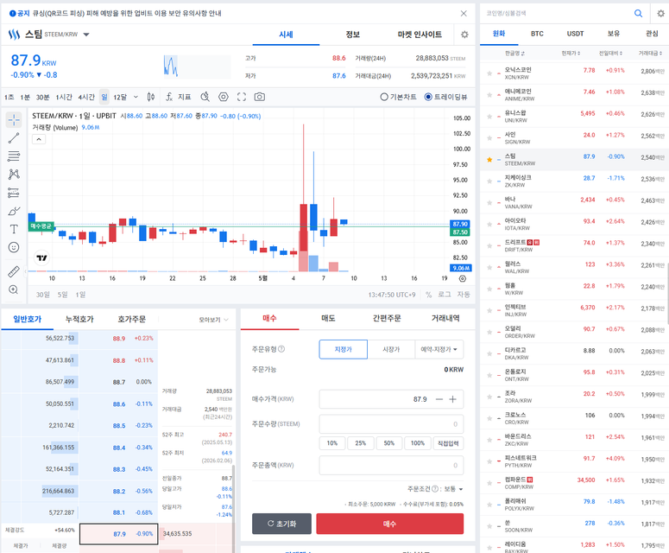Set order quantity to 100%
The width and height of the screenshot is (669, 553).
pyautogui.click(x=418, y=443)
